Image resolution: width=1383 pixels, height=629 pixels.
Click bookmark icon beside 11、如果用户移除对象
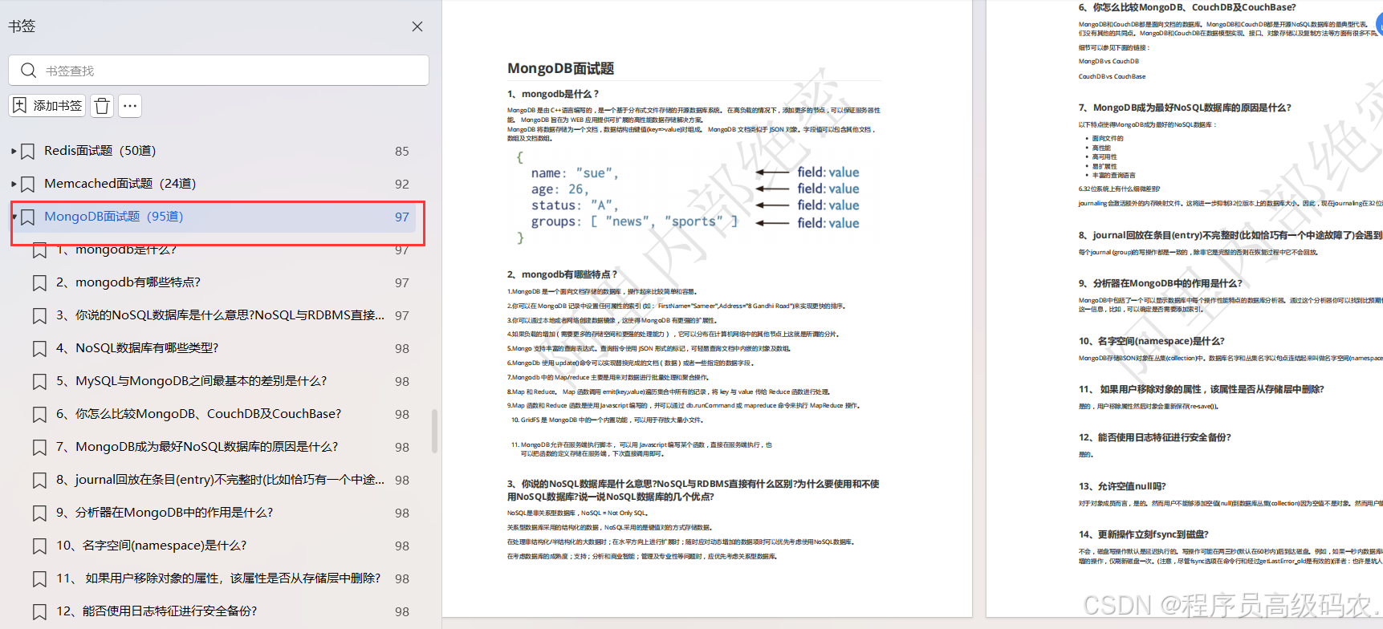click(x=39, y=578)
